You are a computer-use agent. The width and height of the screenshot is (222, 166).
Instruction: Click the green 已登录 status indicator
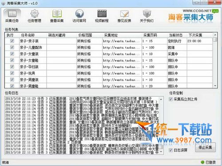point(202,162)
